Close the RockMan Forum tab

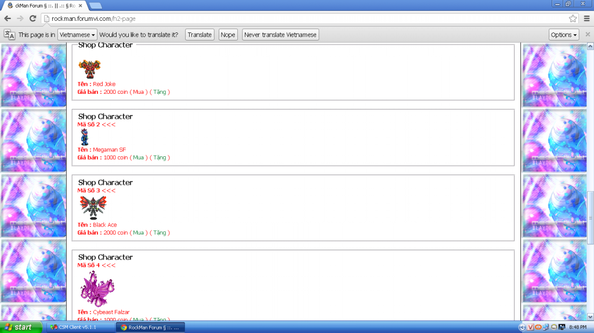[x=80, y=6]
